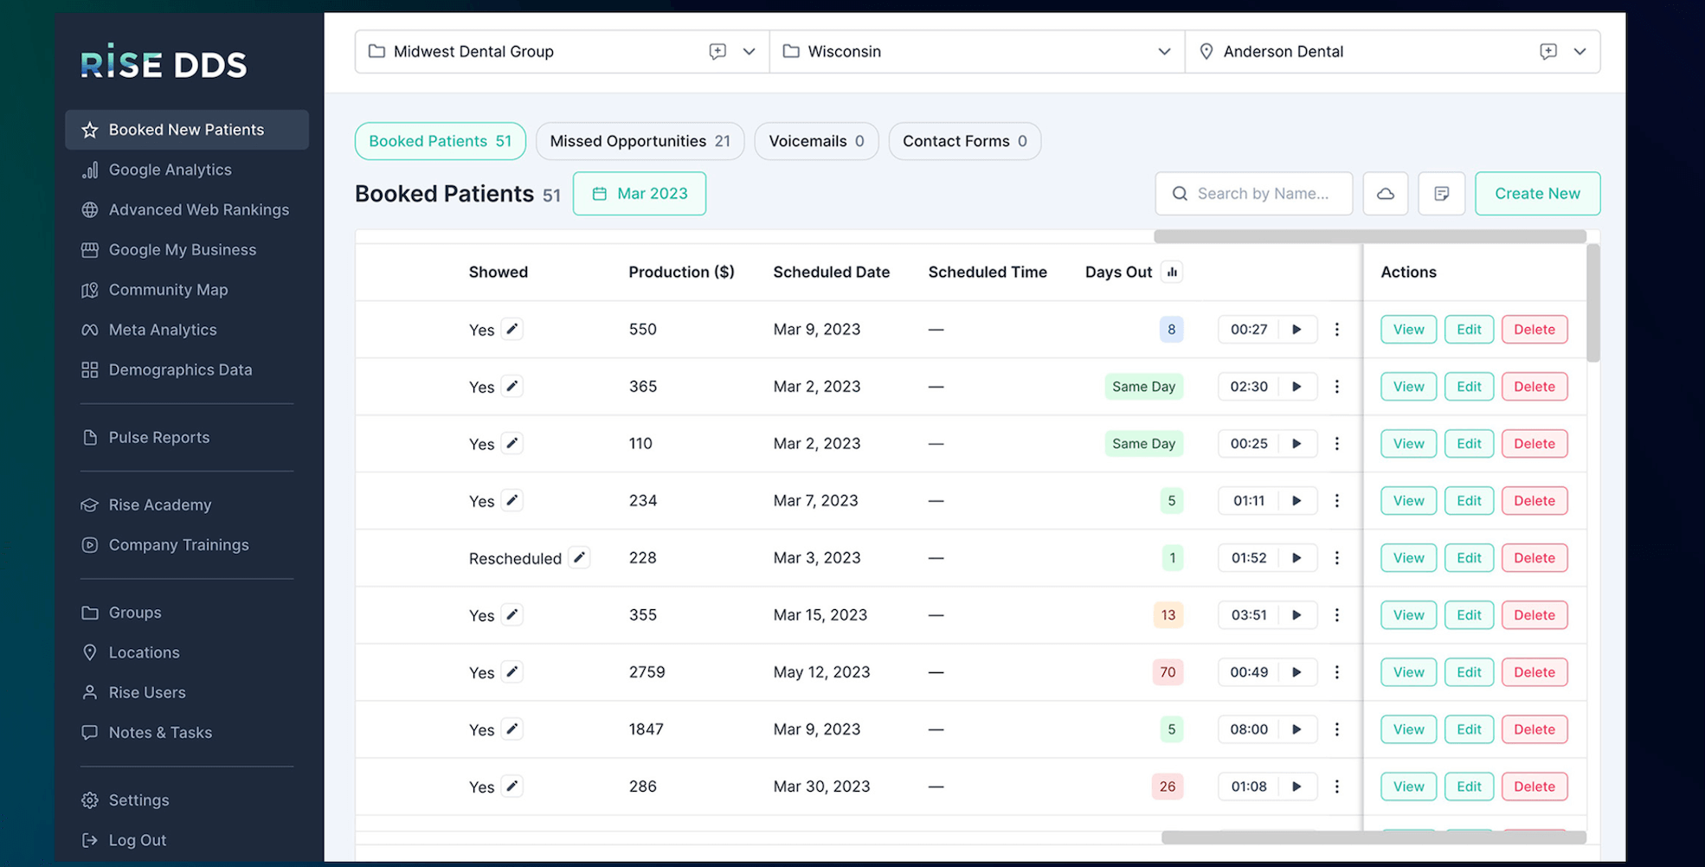Click the RISE DDS logo
The width and height of the screenshot is (1705, 867).
pyautogui.click(x=164, y=61)
